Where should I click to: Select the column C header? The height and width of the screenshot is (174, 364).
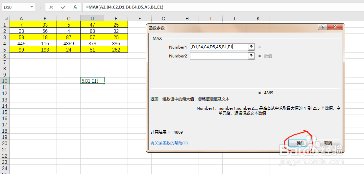69,18
